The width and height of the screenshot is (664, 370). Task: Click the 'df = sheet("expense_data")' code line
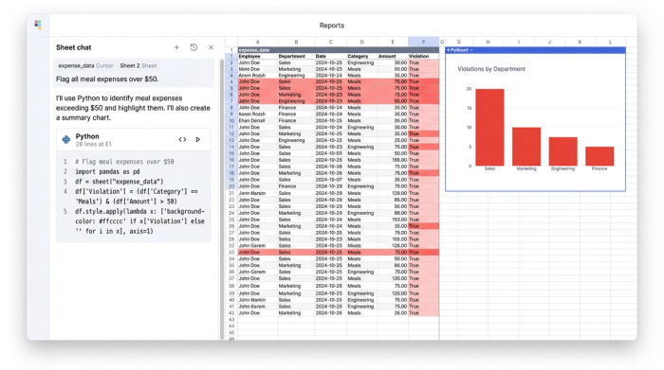(x=120, y=182)
